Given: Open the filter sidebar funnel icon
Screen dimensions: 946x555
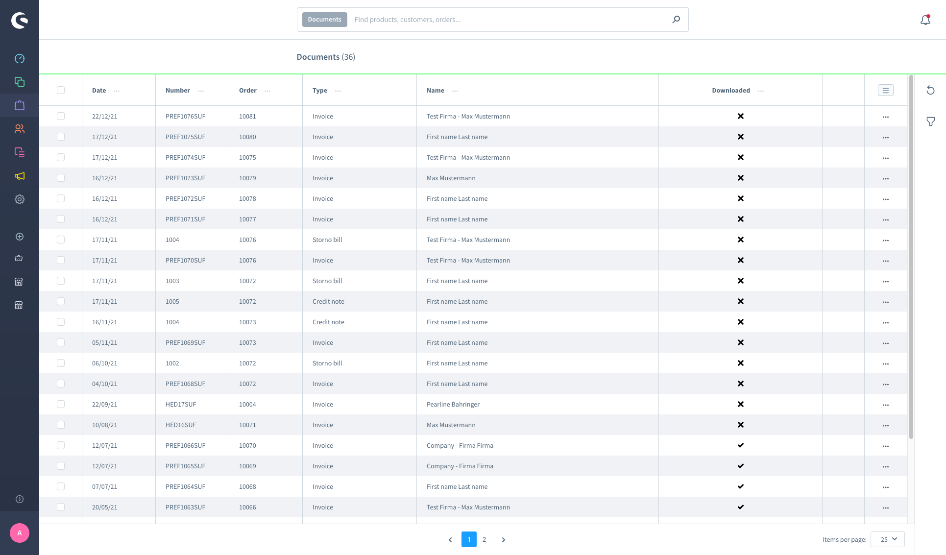Looking at the screenshot, I should pos(931,121).
